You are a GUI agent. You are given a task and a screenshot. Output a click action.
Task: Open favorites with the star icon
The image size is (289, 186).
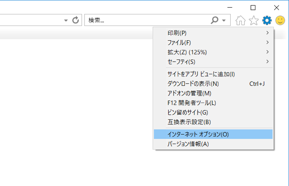pyautogui.click(x=253, y=20)
